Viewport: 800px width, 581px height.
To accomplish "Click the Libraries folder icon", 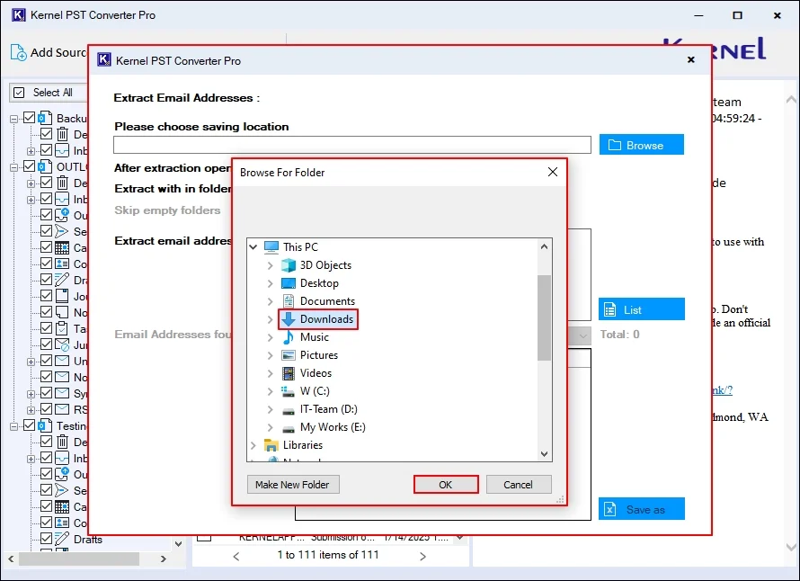I will (271, 445).
